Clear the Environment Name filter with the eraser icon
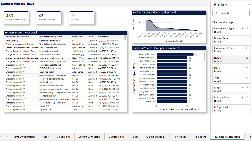Viewport: 252px width, 141px height. tap(247, 48)
